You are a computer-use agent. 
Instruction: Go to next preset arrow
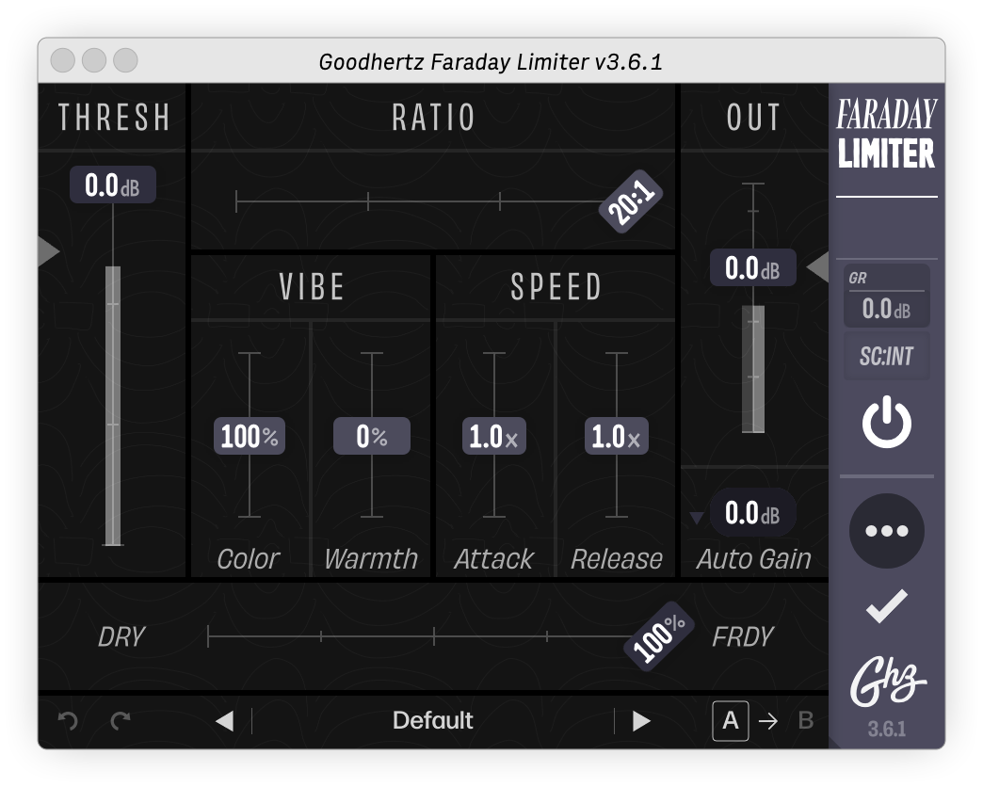pyautogui.click(x=640, y=720)
